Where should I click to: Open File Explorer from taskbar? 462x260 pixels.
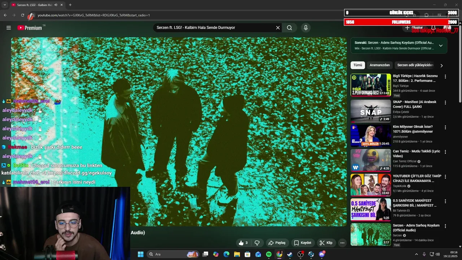237,254
